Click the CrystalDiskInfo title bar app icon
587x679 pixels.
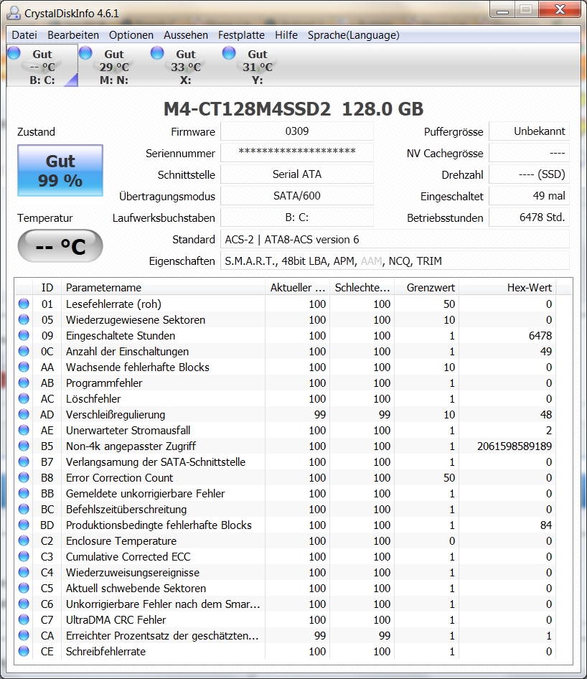pyautogui.click(x=14, y=13)
